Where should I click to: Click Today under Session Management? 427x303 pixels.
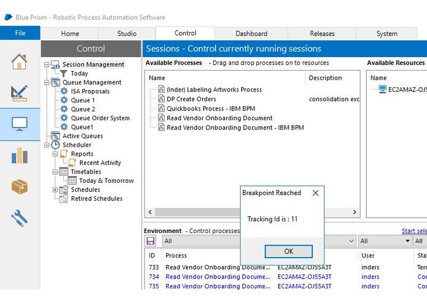pos(79,74)
